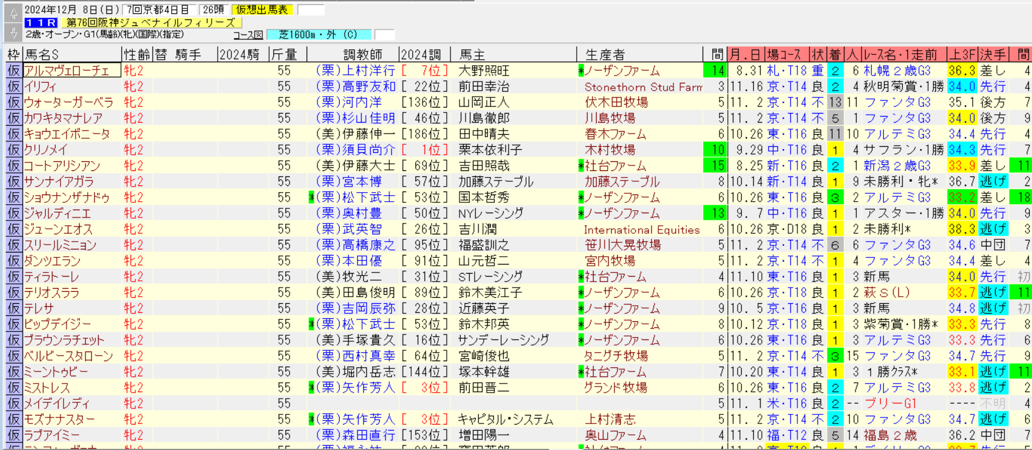Image resolution: width=1032 pixels, height=450 pixels.
Task: Sort by the 馬名S column header
Action: click(x=71, y=54)
